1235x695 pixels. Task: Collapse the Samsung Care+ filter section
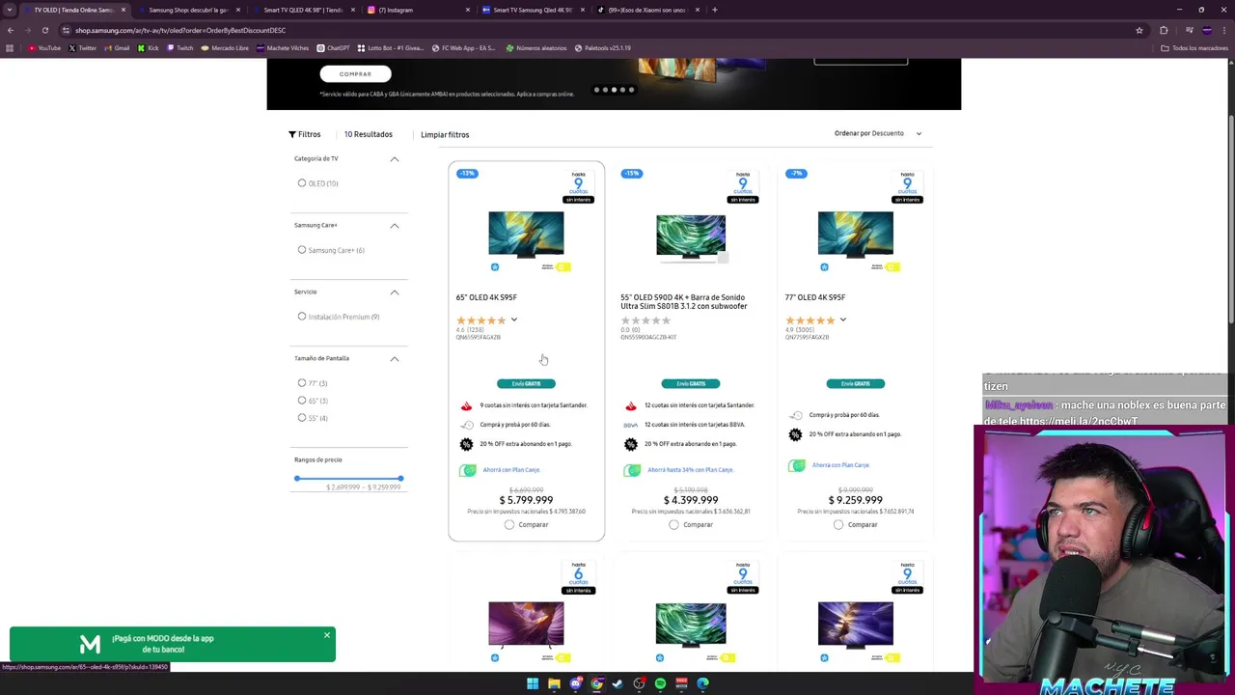pos(395,226)
